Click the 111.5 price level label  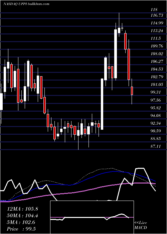156,38
